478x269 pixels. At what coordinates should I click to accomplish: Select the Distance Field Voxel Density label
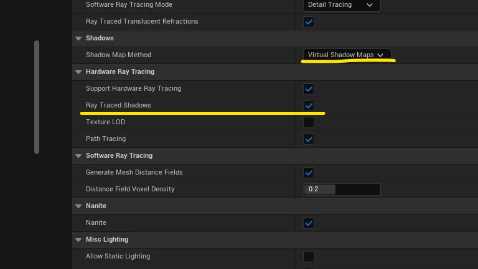click(130, 189)
